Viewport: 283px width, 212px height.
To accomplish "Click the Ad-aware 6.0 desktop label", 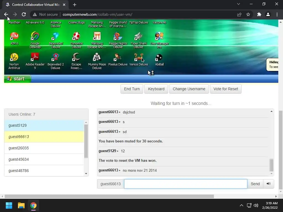I will (35, 22).
